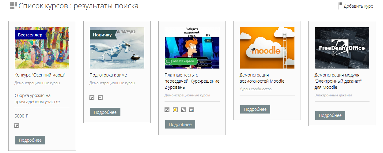Open the Moodle cloud course thumbnail
Screen dimensions: 383x153
pyautogui.click(x=267, y=48)
